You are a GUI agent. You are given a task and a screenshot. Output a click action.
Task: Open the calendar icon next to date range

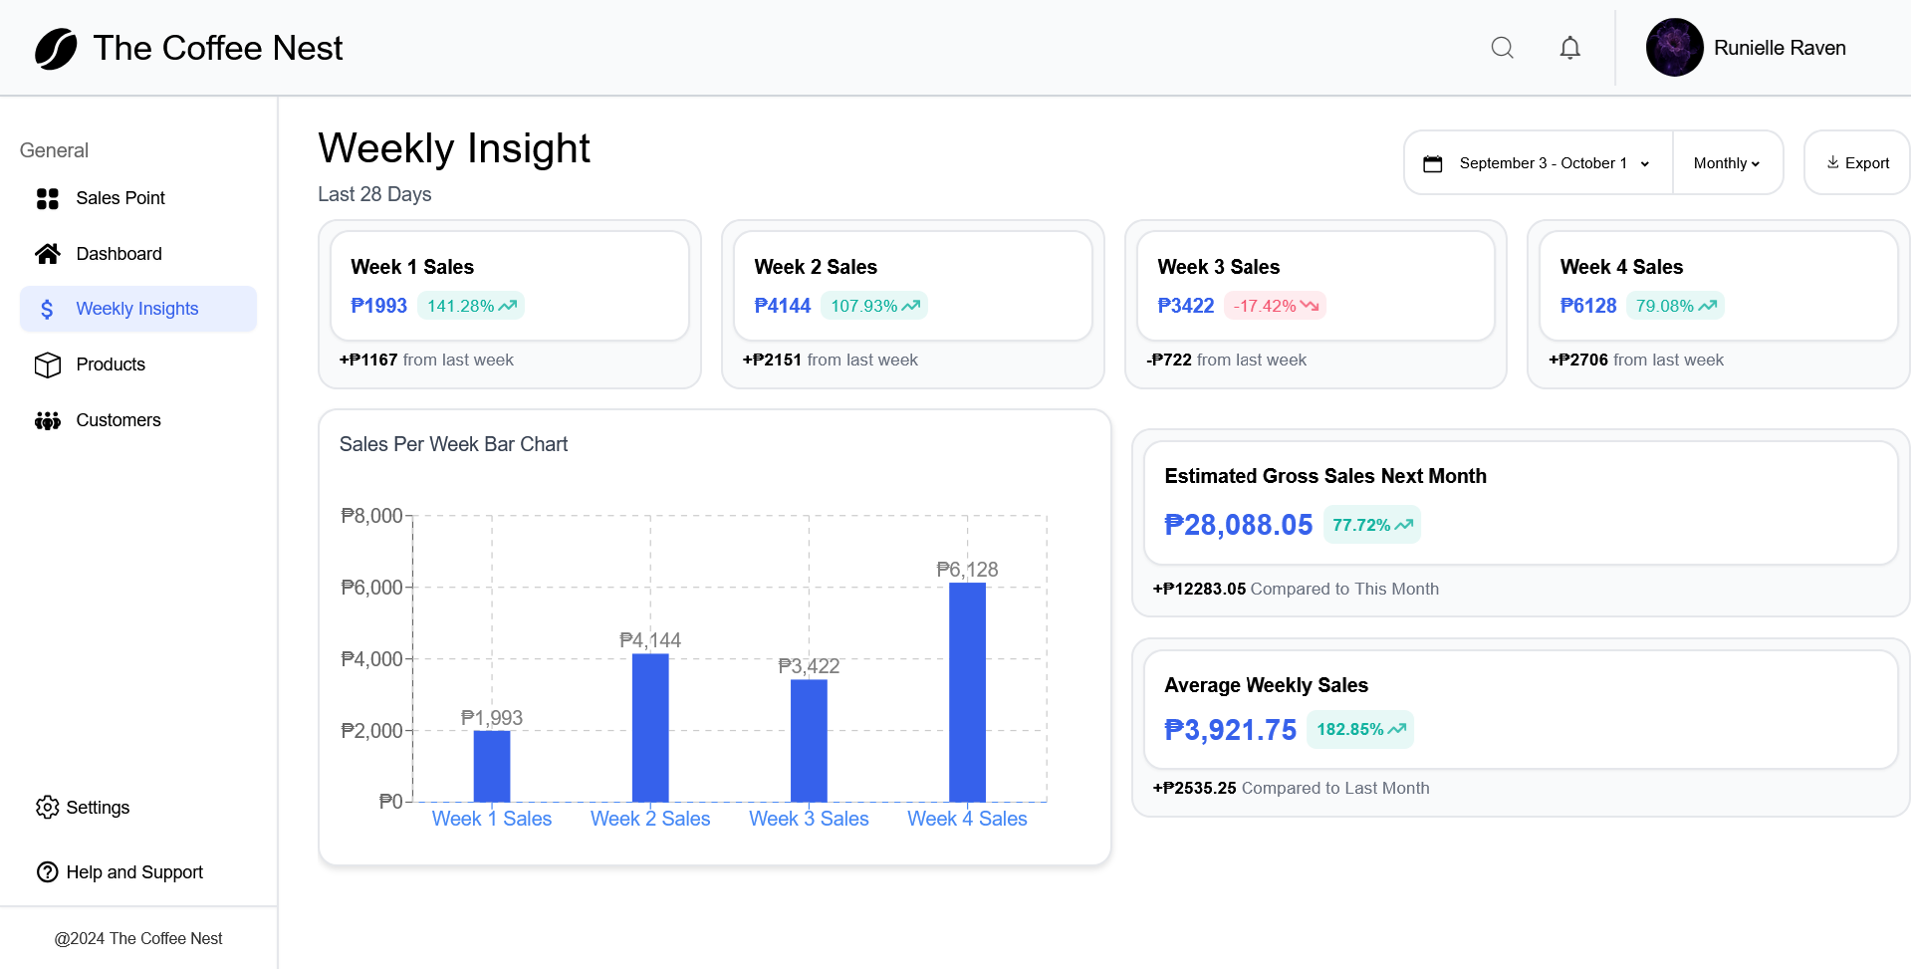click(x=1434, y=162)
